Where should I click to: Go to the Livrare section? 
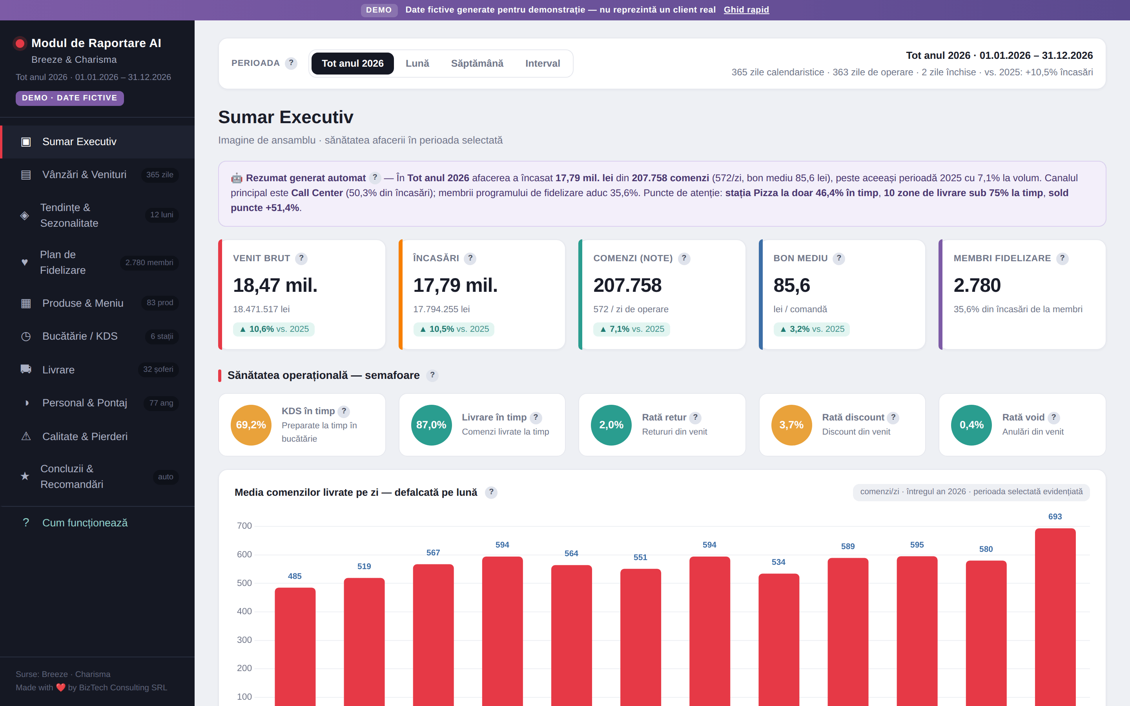click(x=98, y=369)
